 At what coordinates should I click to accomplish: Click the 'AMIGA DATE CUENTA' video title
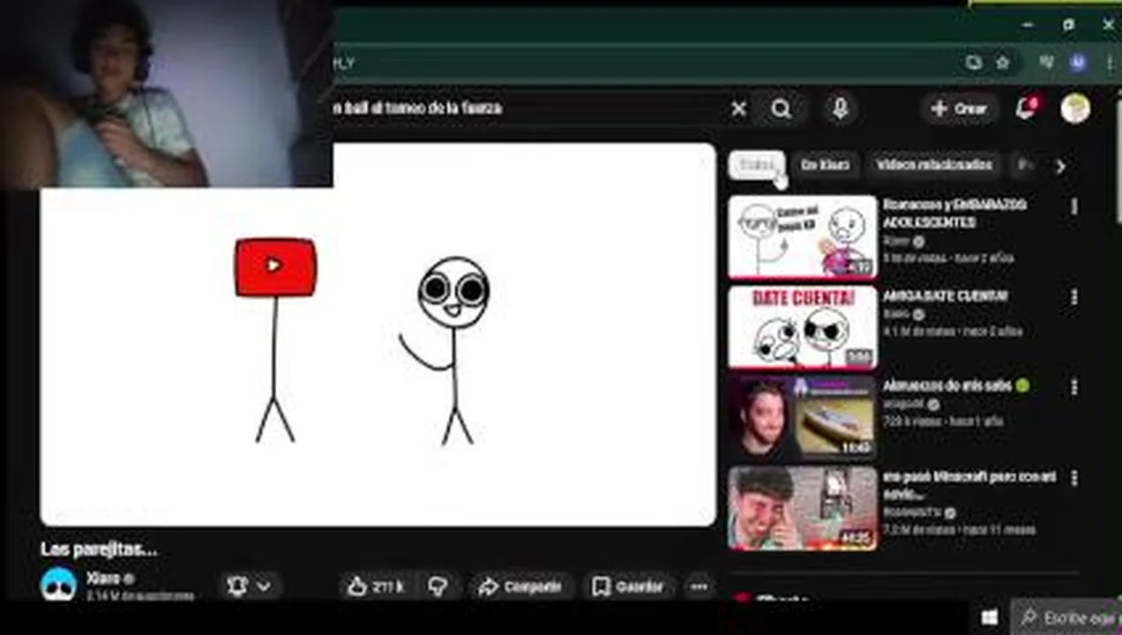[945, 296]
